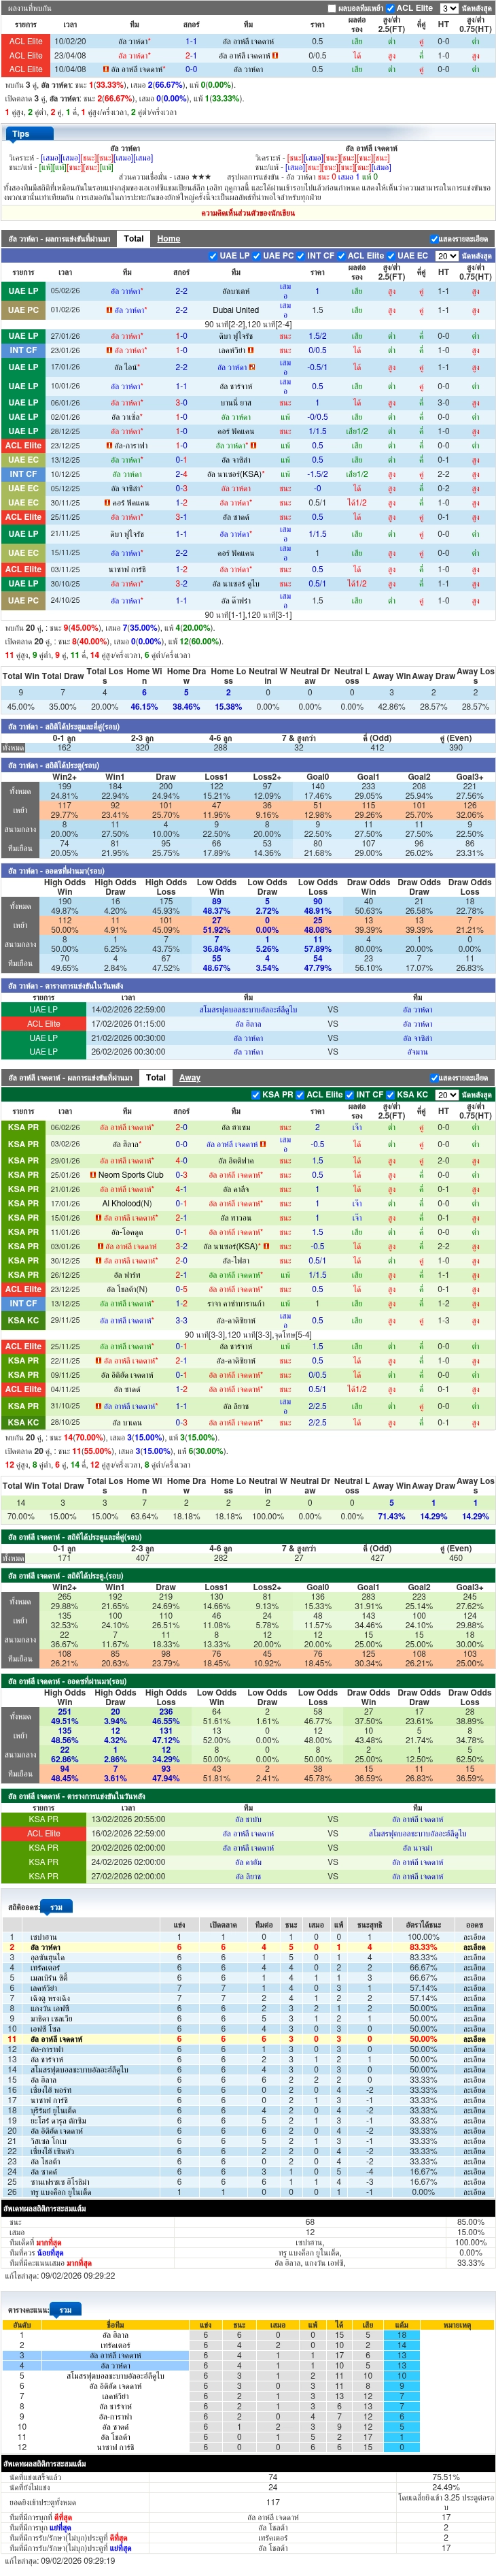Screen dimensions: 496x2576
Task: Toggle the KSA KC league filter checkbox
Action: [x=390, y=1094]
